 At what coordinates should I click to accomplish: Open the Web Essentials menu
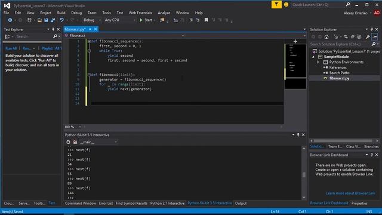(140, 13)
